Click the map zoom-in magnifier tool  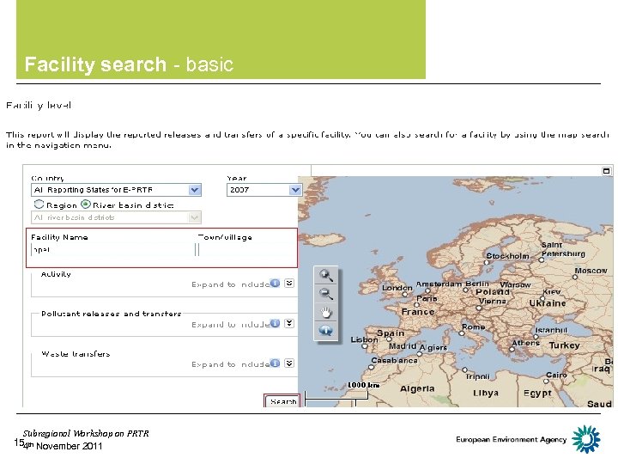[326, 275]
